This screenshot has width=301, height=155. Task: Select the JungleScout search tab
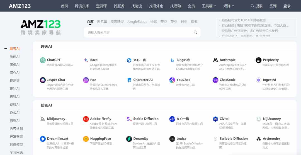pyautogui.click(x=137, y=22)
